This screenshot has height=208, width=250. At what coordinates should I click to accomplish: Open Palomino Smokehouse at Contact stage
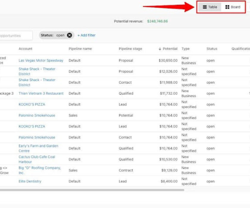coord(37,137)
